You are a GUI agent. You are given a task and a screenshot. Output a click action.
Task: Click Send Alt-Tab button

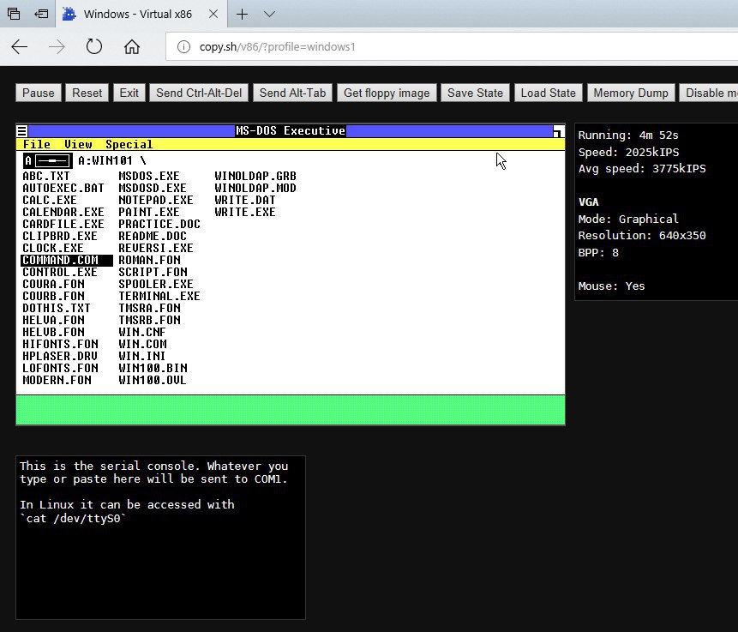293,93
